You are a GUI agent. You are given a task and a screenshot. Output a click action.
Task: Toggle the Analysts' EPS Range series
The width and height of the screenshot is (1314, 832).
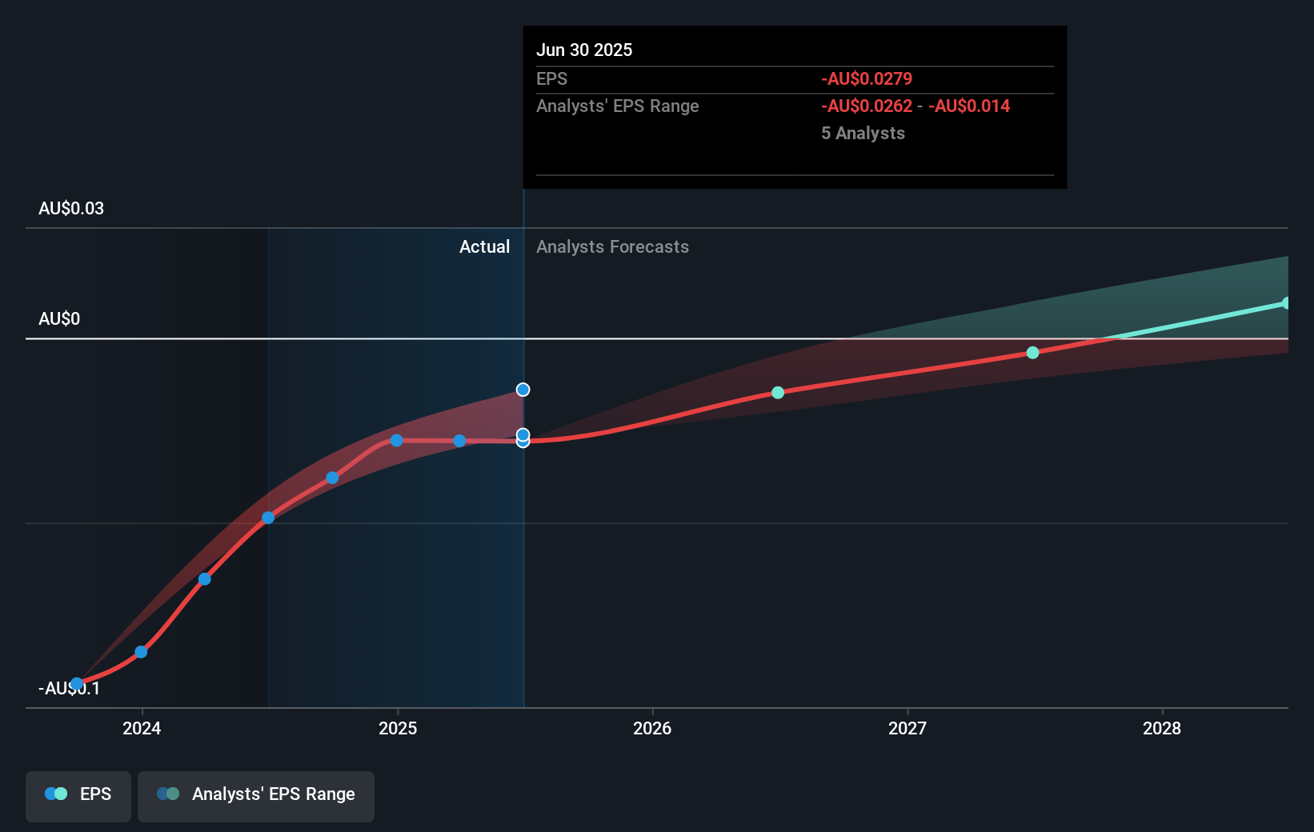point(256,795)
